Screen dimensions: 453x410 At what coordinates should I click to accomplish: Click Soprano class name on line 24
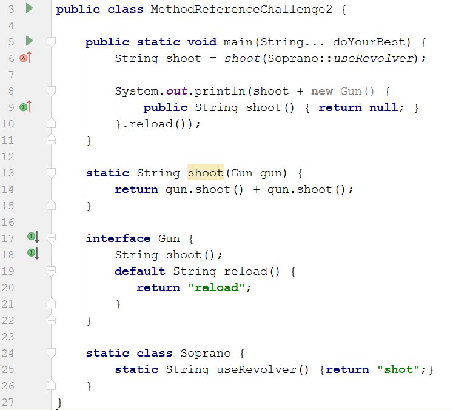click(206, 353)
